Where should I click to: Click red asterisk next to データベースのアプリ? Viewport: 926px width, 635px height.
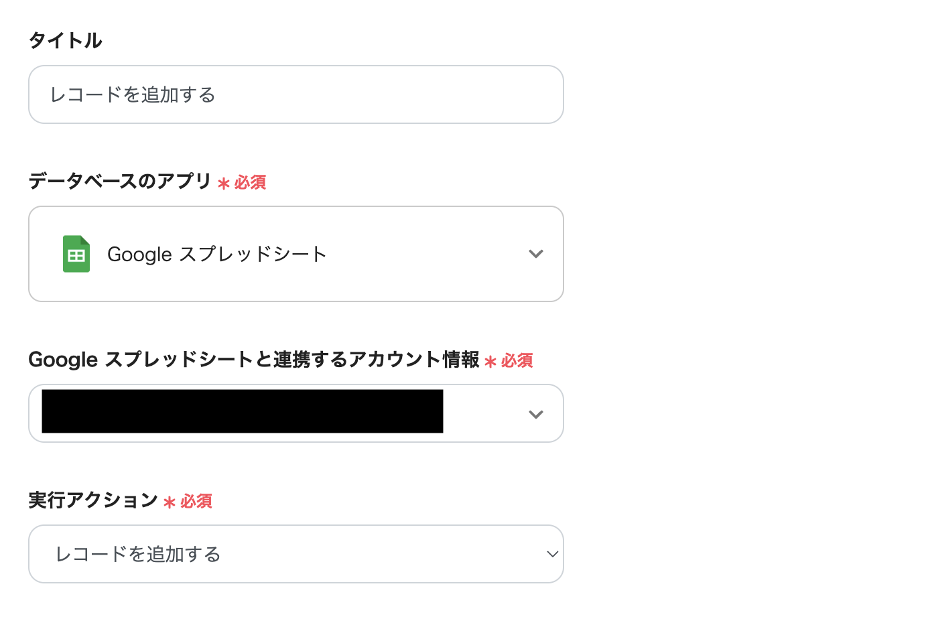(224, 184)
